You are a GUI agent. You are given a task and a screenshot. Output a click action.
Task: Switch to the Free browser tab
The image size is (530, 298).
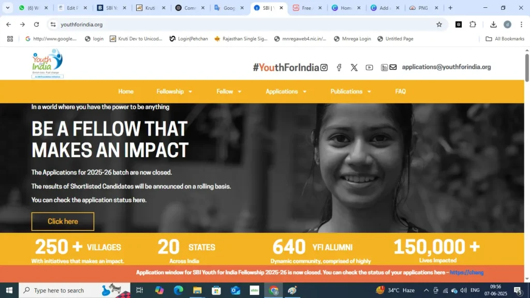point(307,8)
